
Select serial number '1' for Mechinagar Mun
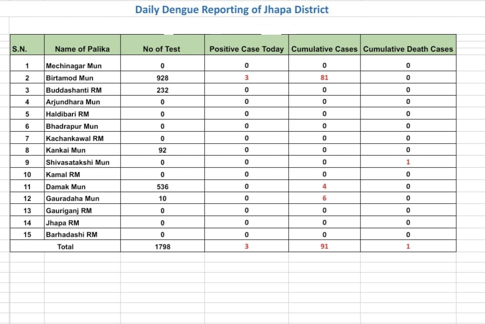click(x=27, y=65)
